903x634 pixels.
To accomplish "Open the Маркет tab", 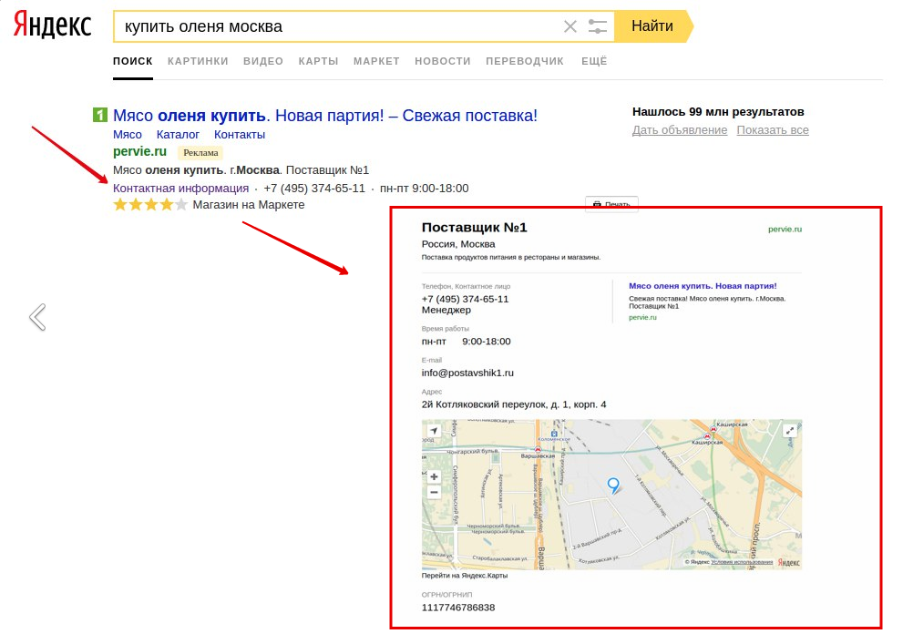I will (376, 61).
